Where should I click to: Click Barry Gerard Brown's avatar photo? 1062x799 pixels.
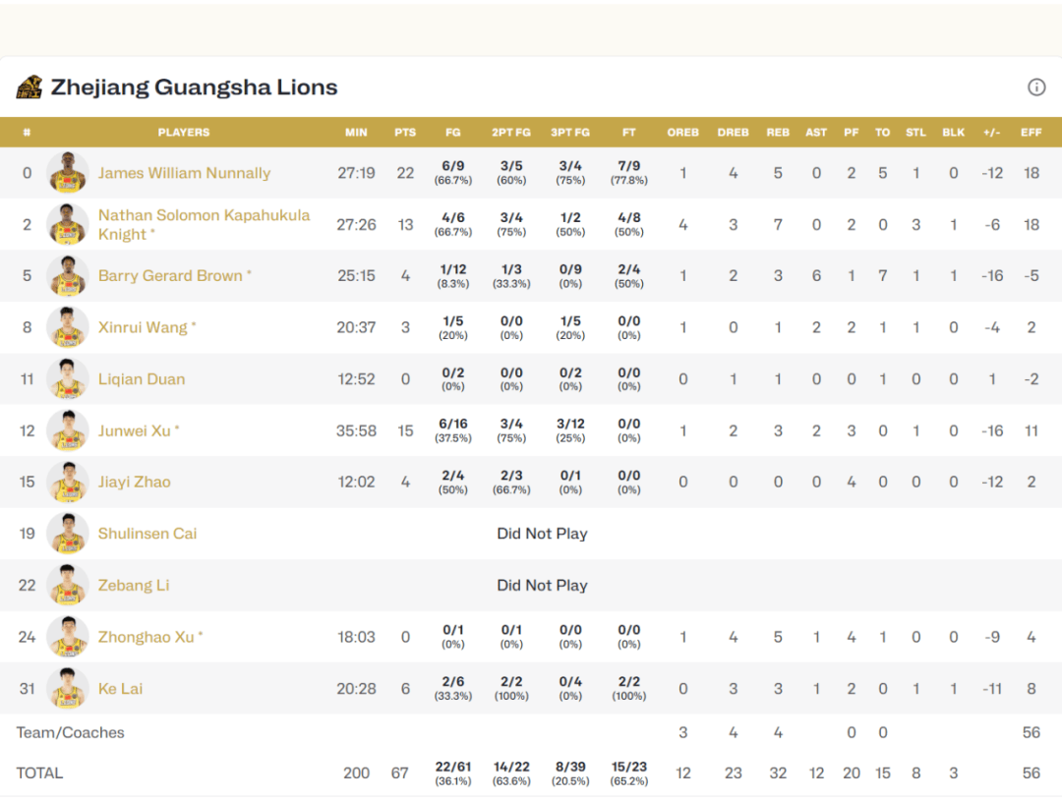(x=68, y=276)
